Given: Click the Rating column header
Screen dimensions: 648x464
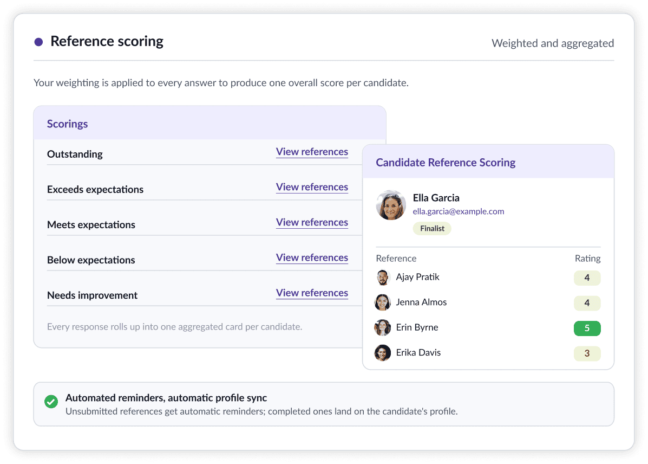Looking at the screenshot, I should coord(587,258).
